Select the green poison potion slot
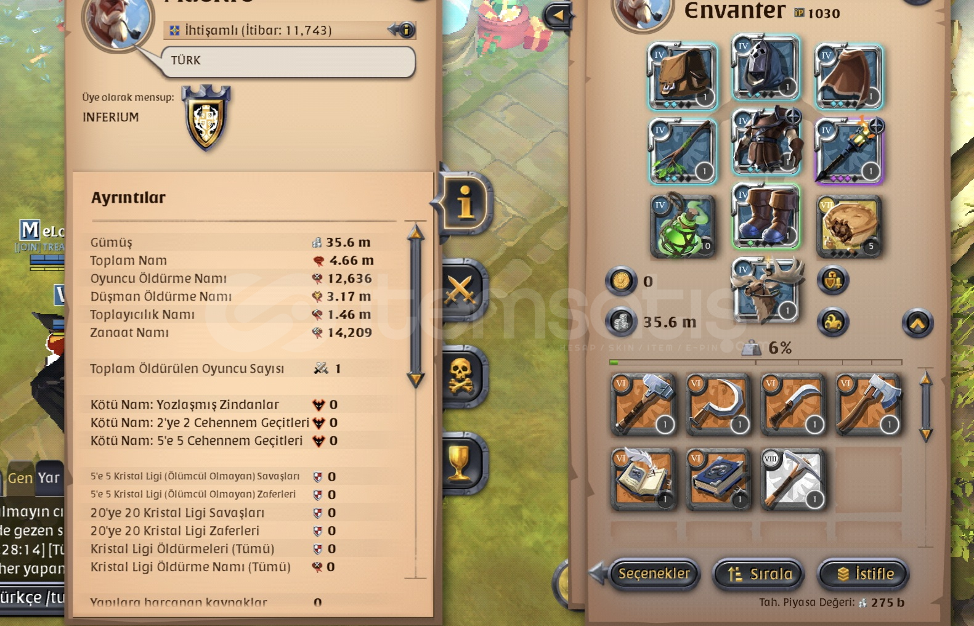974x626 pixels. tap(683, 226)
